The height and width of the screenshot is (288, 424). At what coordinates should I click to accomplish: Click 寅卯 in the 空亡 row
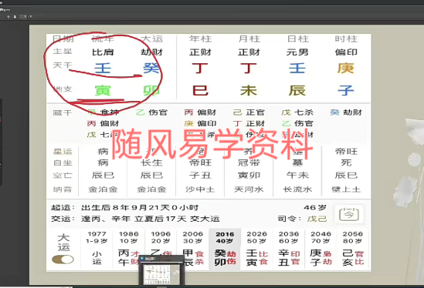249,176
